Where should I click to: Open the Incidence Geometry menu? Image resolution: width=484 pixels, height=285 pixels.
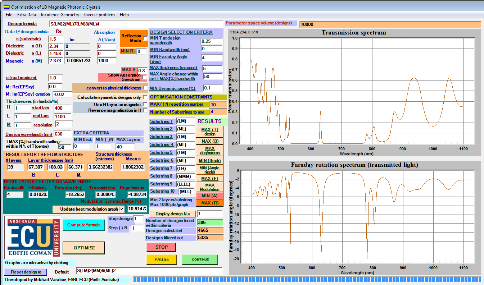60,15
